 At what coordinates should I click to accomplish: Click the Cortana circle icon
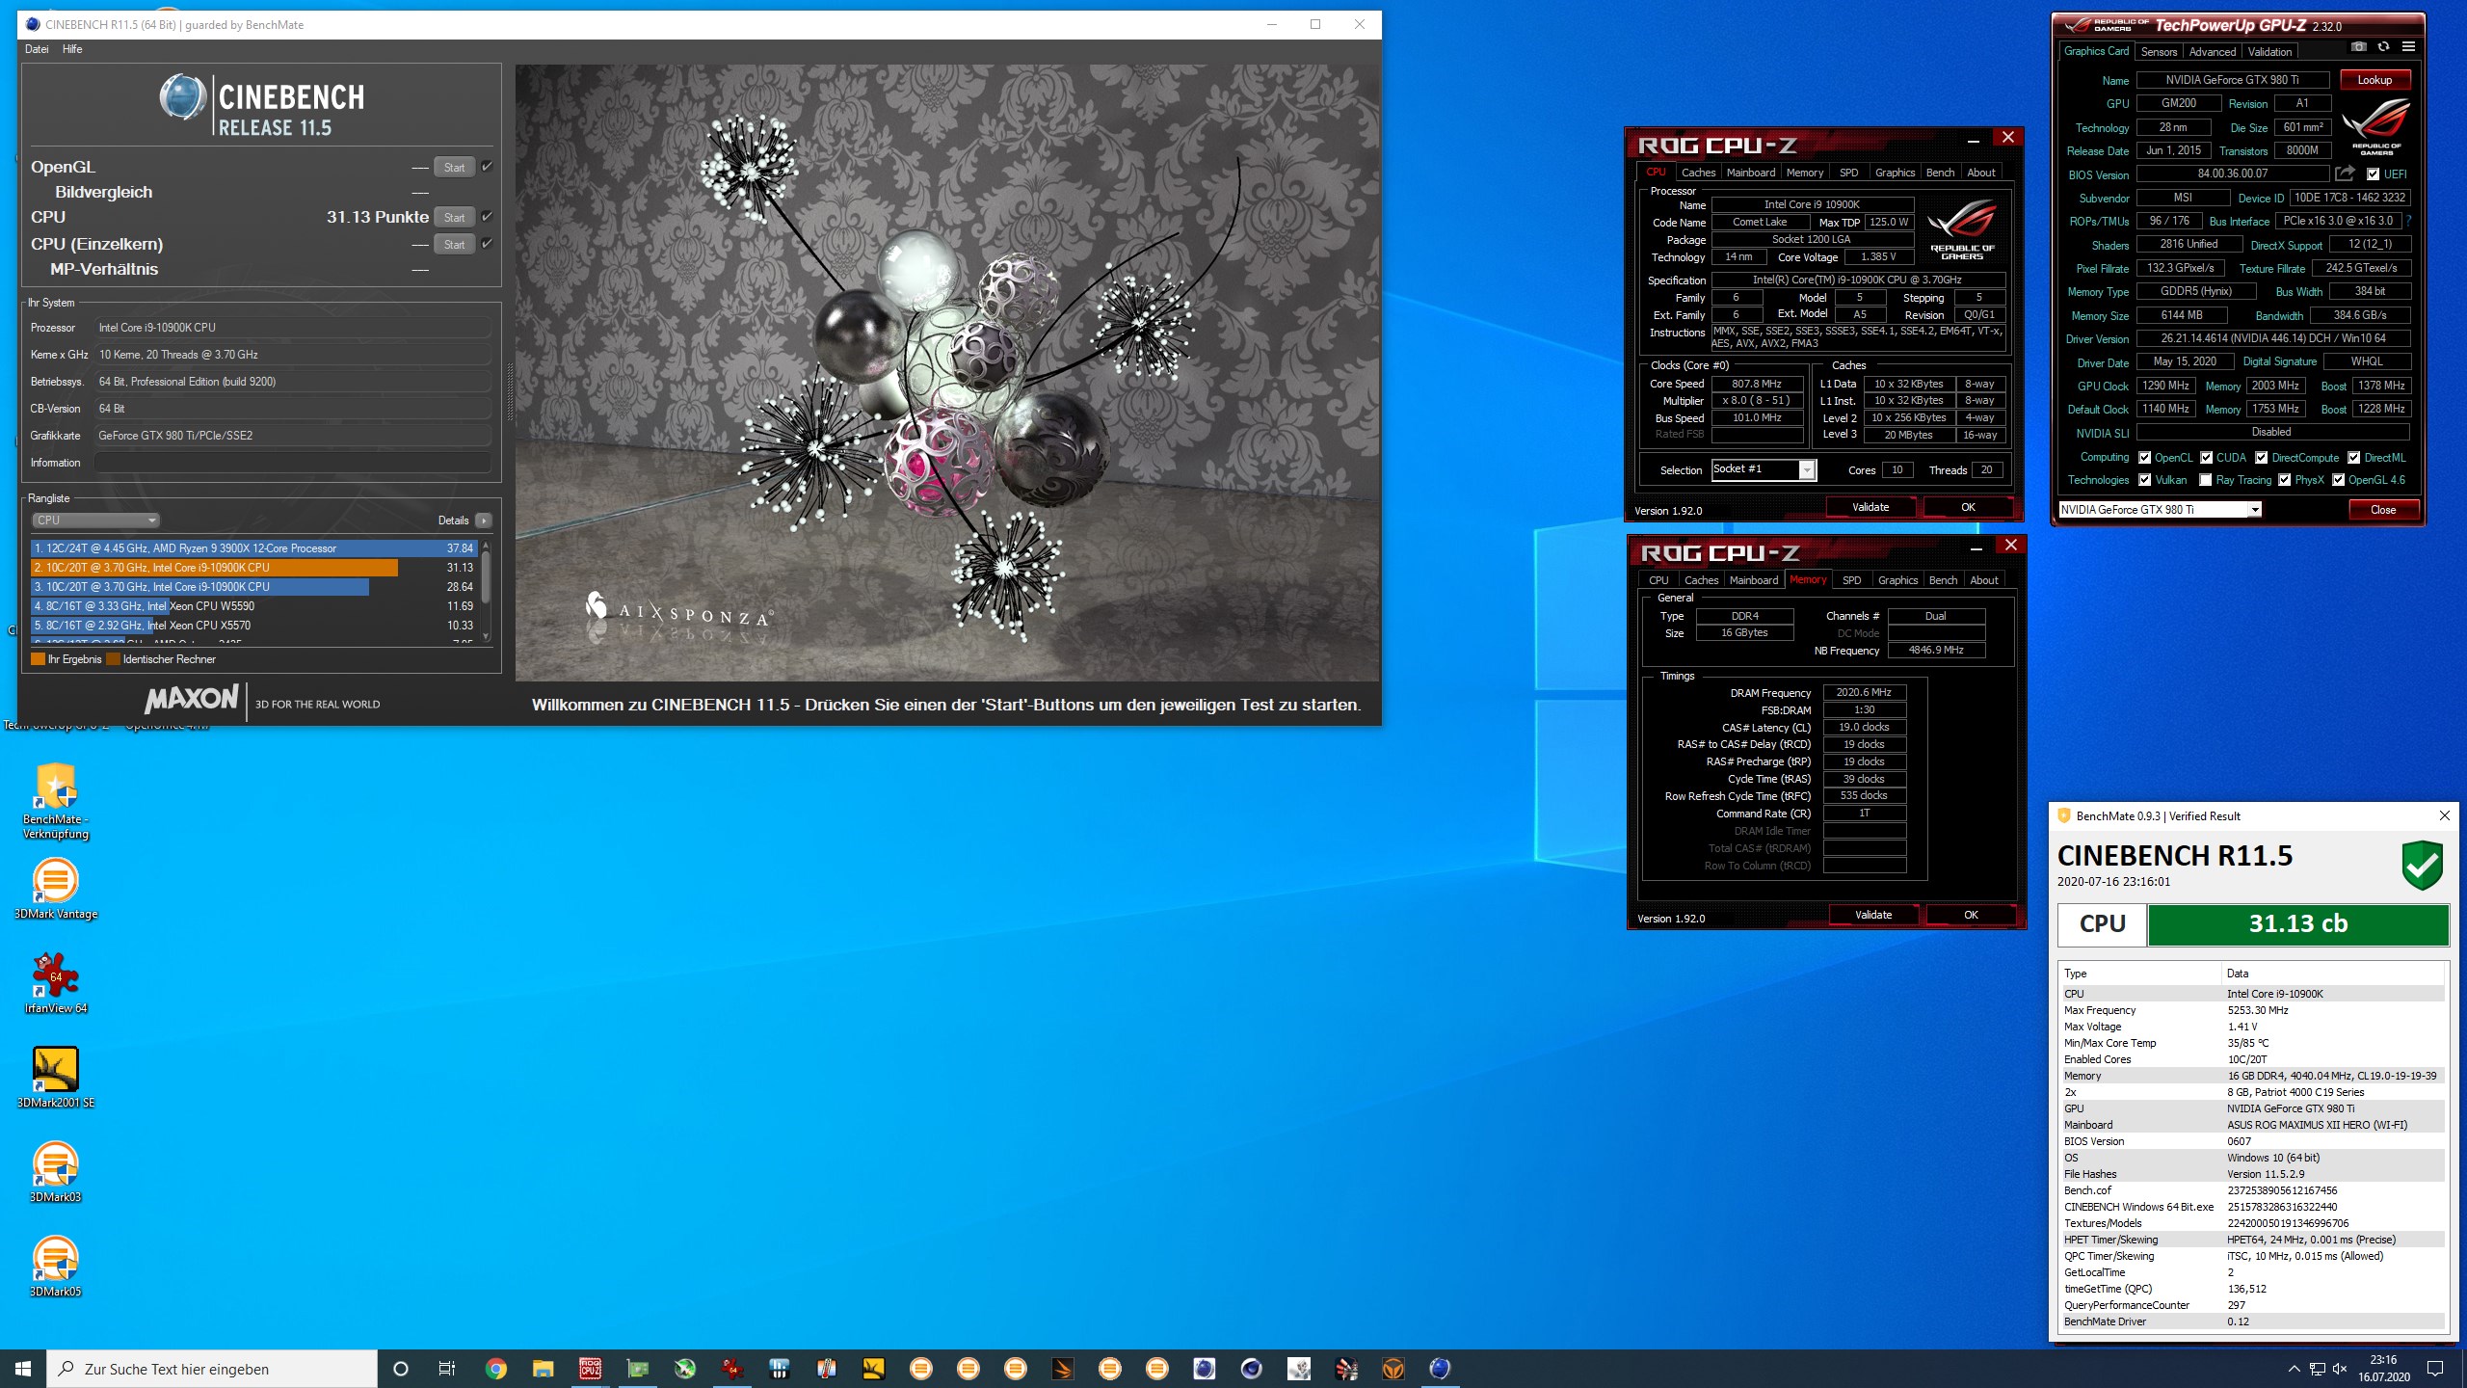[401, 1369]
